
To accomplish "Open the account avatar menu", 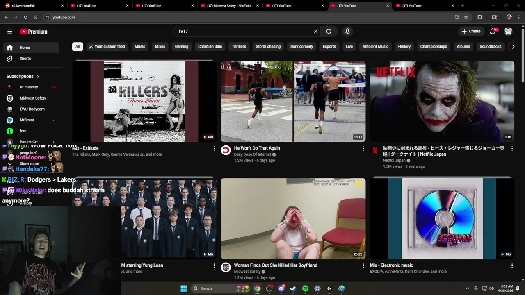I will [508, 31].
